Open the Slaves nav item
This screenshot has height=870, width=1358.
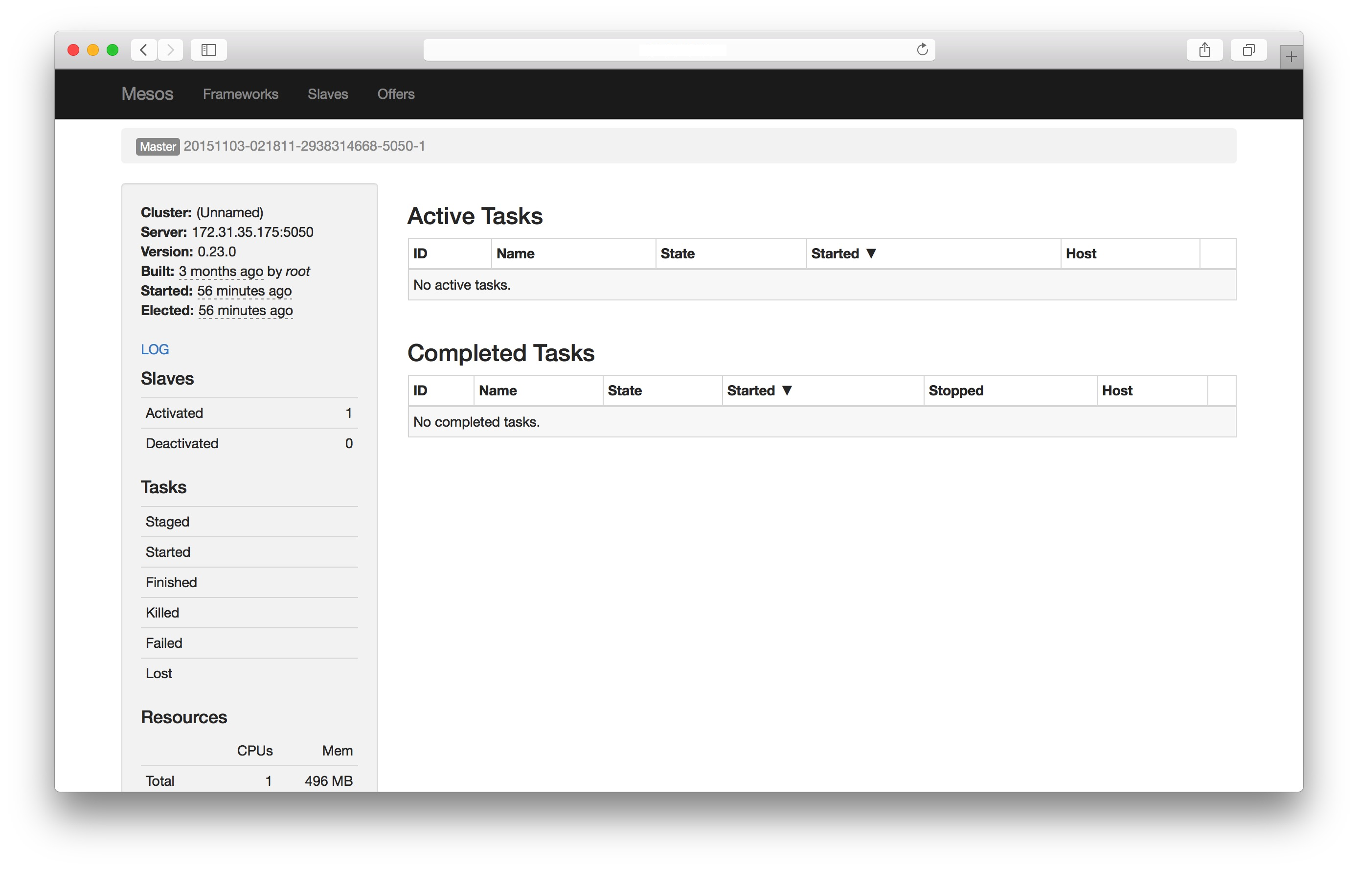[327, 94]
